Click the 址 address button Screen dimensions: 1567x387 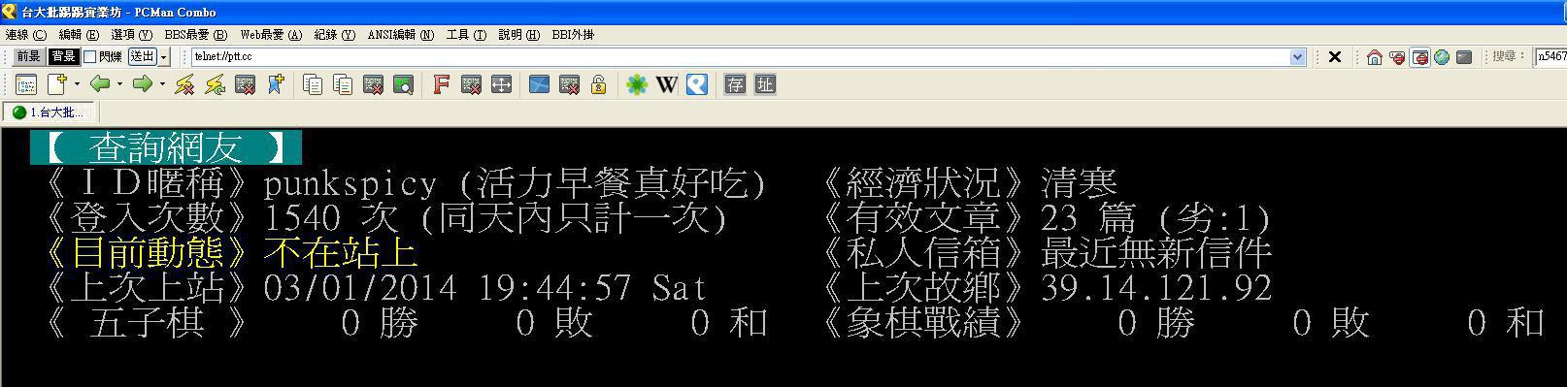coord(765,85)
